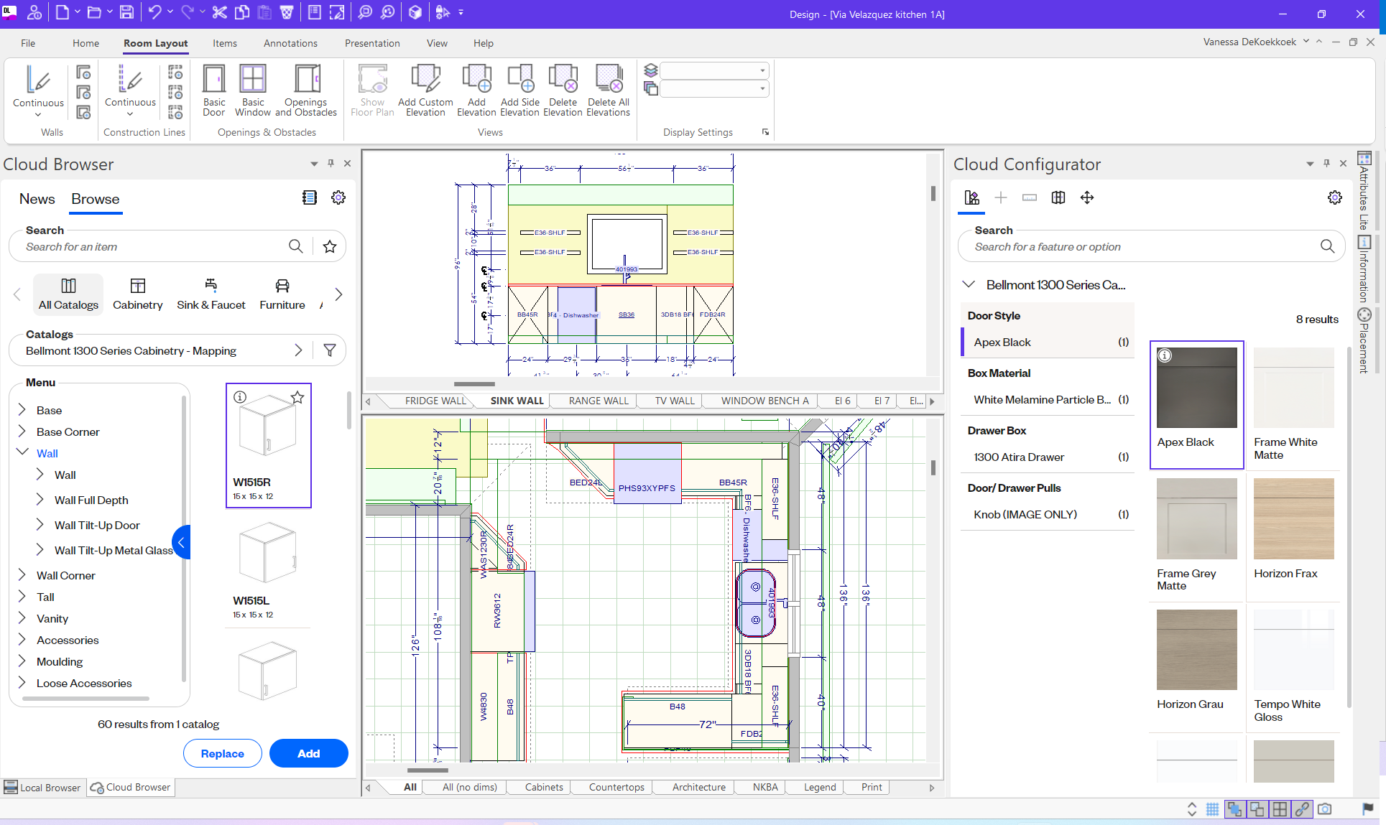1386x825 pixels.
Task: Click the Add button
Action: tap(308, 753)
